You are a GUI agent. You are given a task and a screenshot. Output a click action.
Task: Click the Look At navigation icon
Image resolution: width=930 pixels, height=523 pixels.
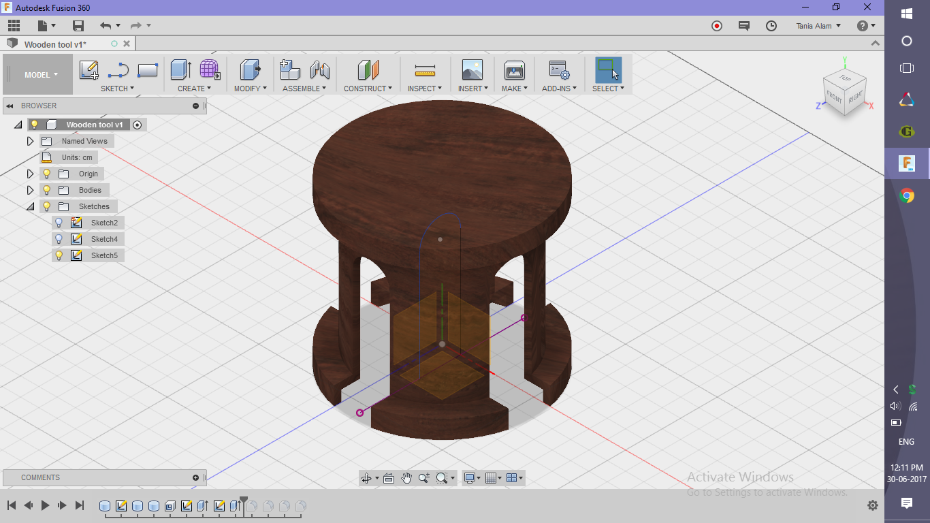(389, 478)
